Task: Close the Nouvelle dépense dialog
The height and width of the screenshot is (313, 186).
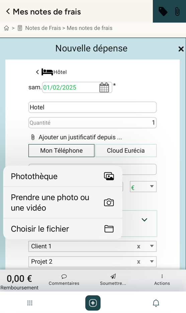Action: point(181,49)
